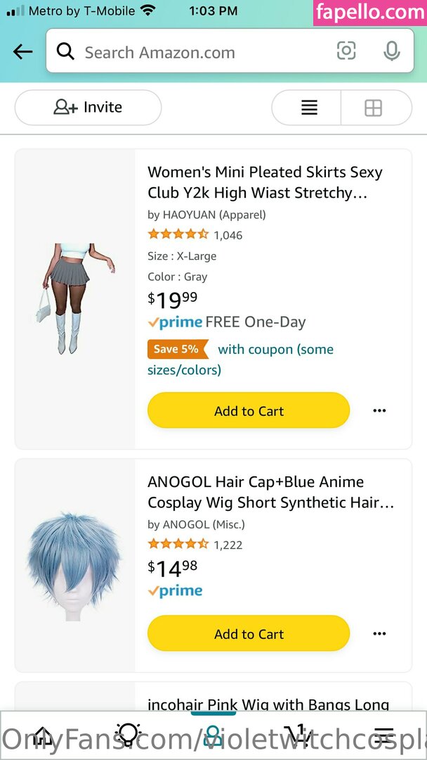The image size is (427, 760).
Task: Add blue cosplay wig to cart
Action: (x=249, y=633)
